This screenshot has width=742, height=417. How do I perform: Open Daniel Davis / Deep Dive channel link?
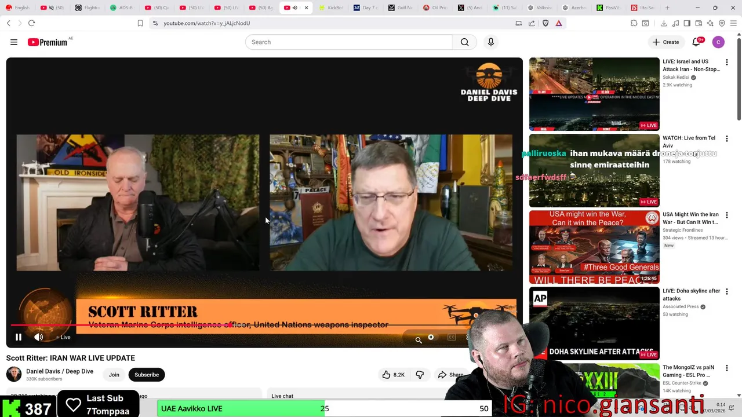[60, 371]
